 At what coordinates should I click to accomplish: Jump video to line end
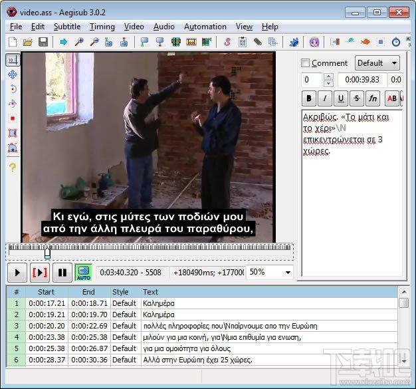pos(124,42)
